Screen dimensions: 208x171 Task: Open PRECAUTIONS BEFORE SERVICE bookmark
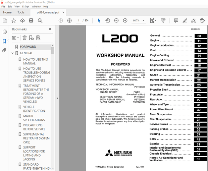tap(34, 127)
